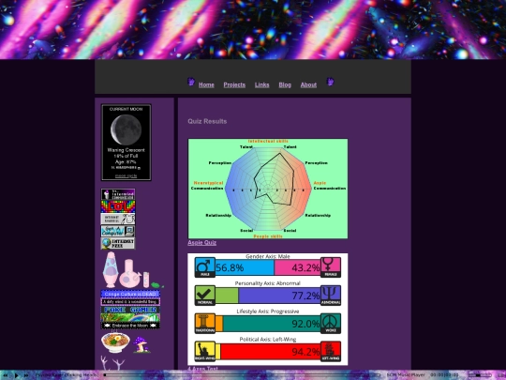This screenshot has height=380, width=506.
Task: Go to the Projects page
Action: pyautogui.click(x=234, y=84)
